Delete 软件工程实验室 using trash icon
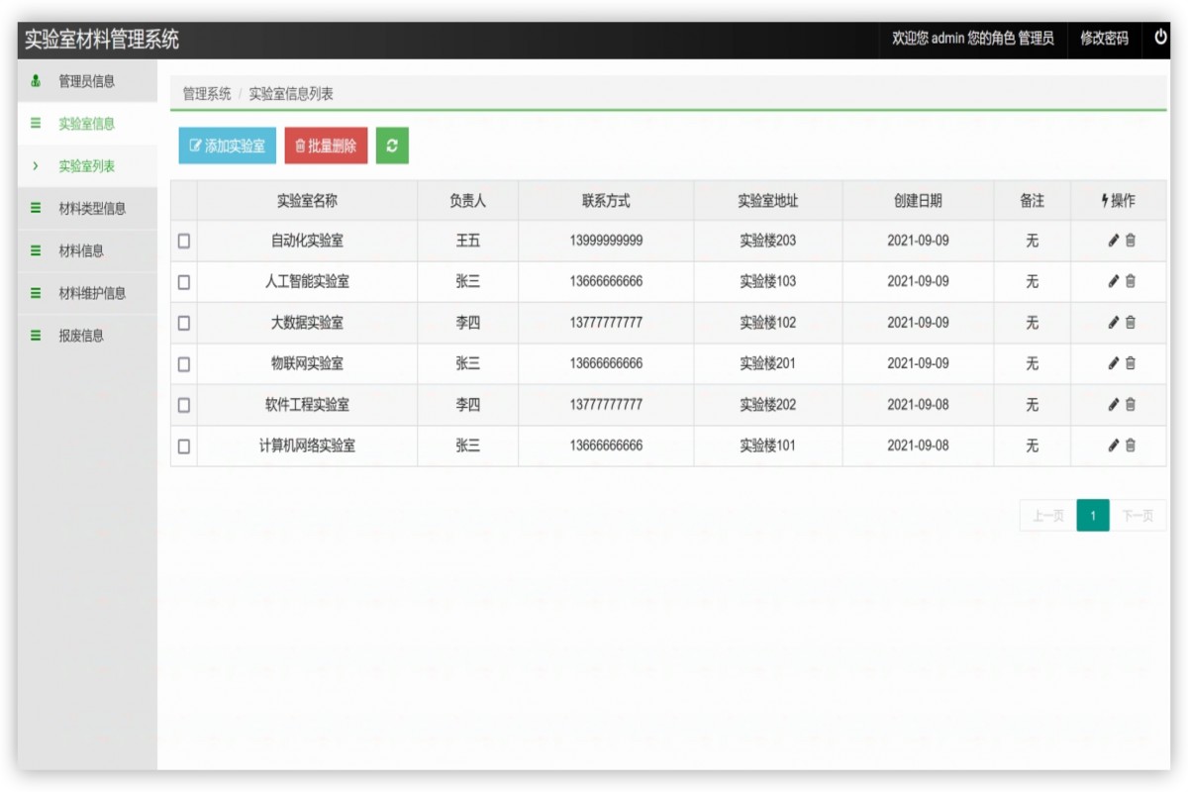This screenshot has height=792, width=1188. point(1131,405)
